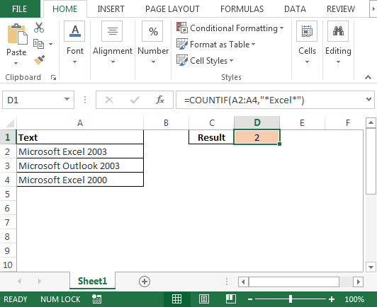This screenshot has width=377, height=307.
Task: Click the Insert Function fx icon
Action: tap(160, 100)
